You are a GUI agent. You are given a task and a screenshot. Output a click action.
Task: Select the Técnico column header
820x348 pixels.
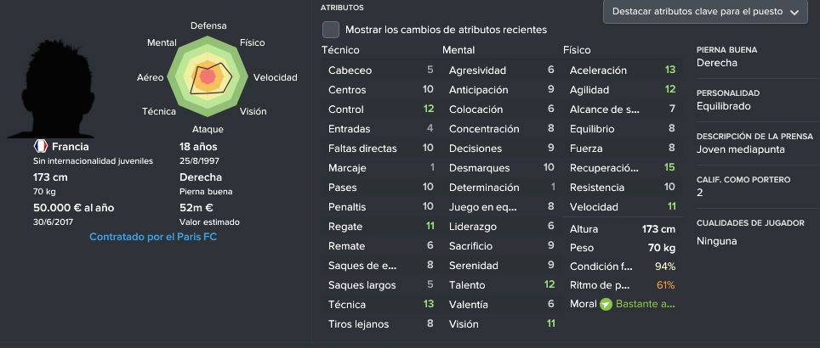[340, 50]
